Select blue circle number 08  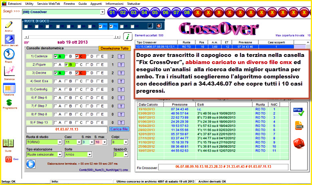pyautogui.click(x=187, y=13)
